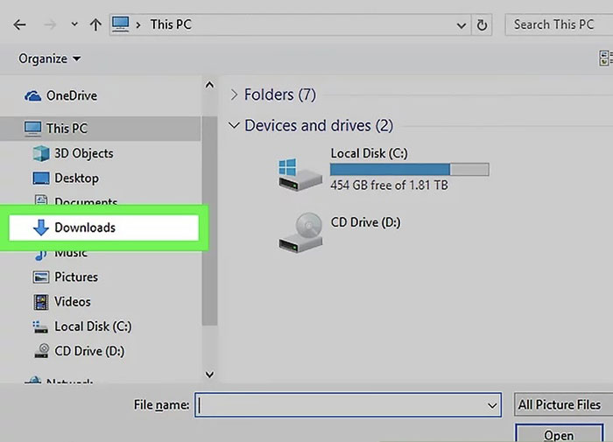Select CD Drive (D:) in sidebar
The width and height of the screenshot is (613, 442).
(89, 351)
